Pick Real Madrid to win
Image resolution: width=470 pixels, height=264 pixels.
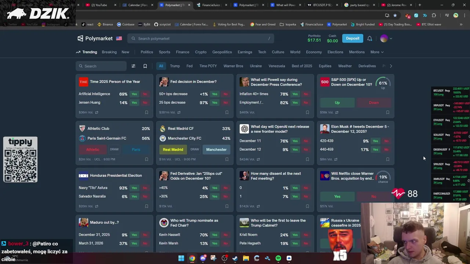coord(173,150)
